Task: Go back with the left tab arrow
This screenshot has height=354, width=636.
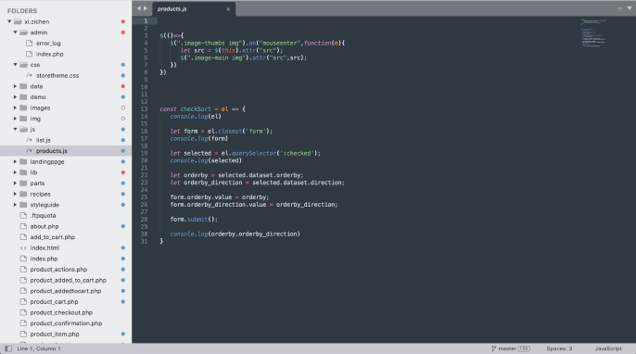Action: [139, 8]
